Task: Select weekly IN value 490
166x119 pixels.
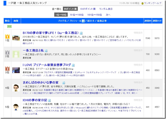Action: pos(148,70)
